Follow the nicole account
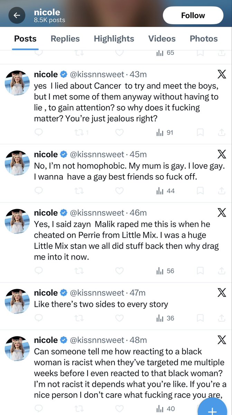This screenshot has height=415, width=232. coord(193,16)
